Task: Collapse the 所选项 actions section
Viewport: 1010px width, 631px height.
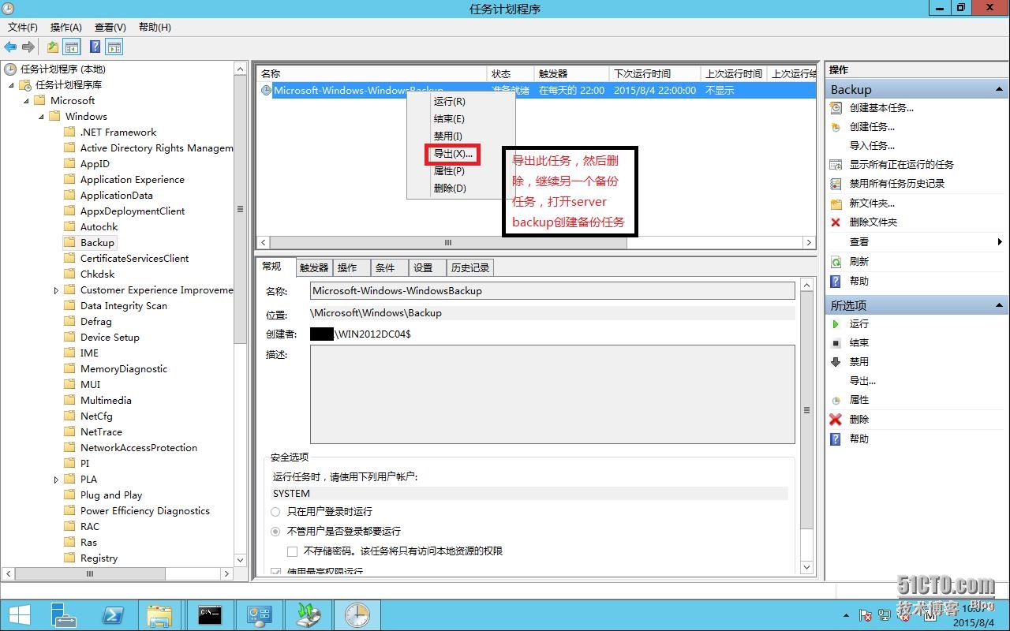Action: click(1000, 305)
